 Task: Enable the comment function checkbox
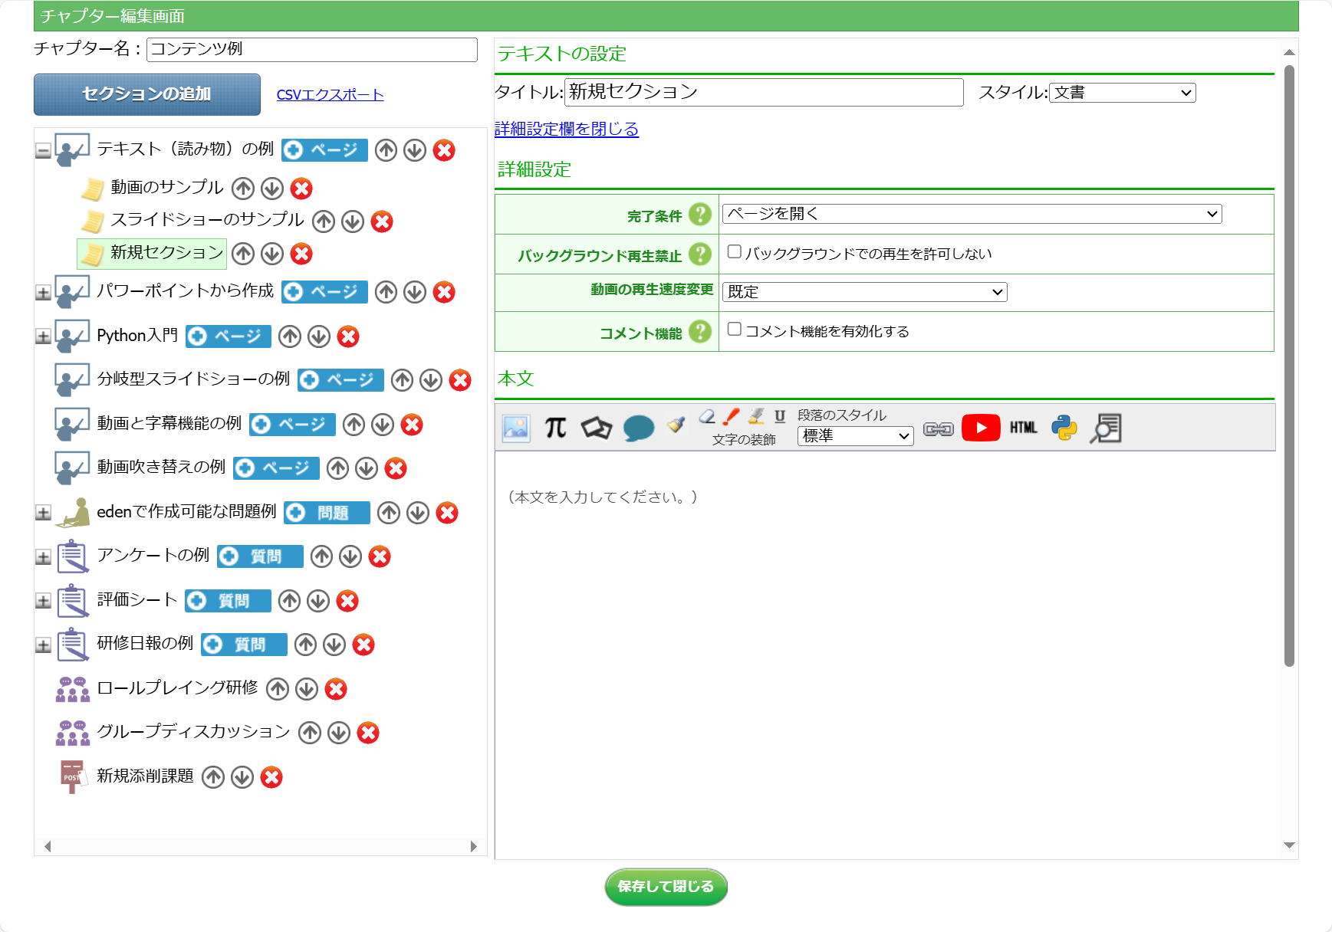click(x=734, y=330)
